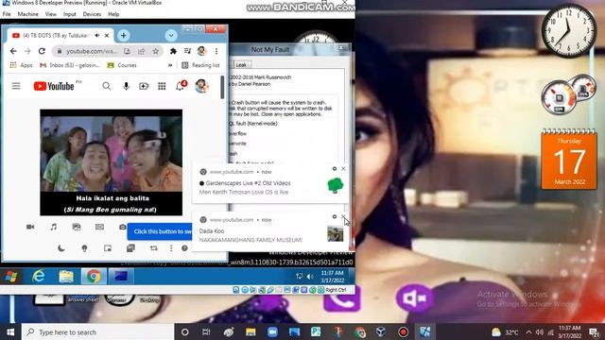Mute the tab via its speaker icon

(x=97, y=36)
